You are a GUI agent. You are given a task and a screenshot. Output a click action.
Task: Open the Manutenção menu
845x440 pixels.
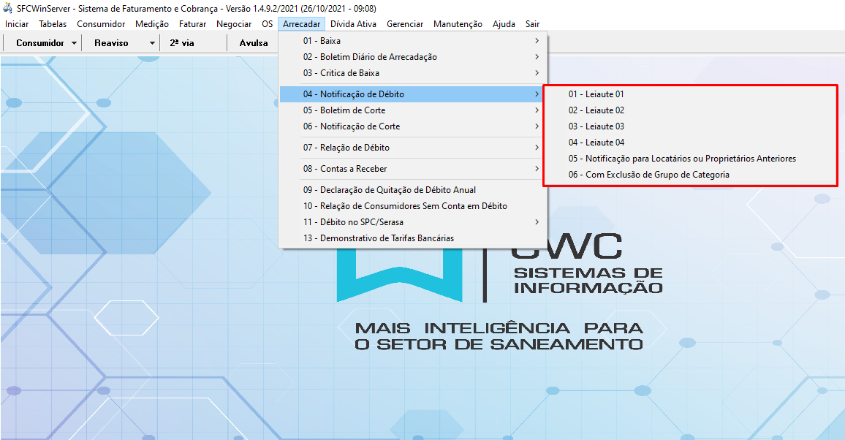click(x=458, y=23)
